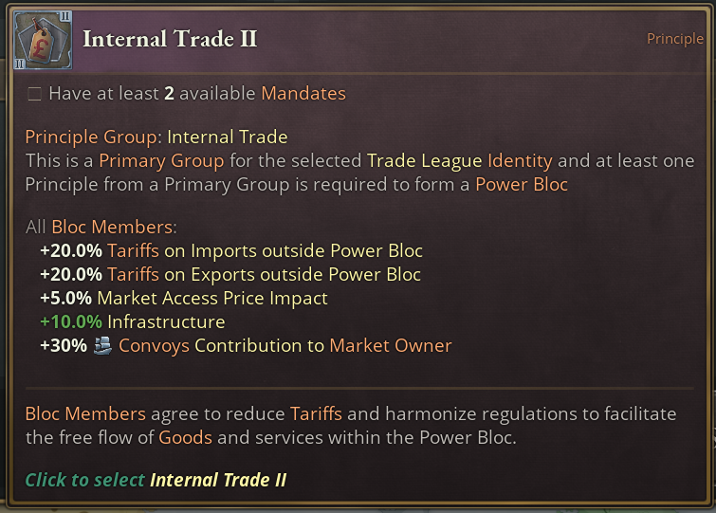Click Tariffs in the Exports modifier line
This screenshot has height=513, width=716.
point(133,275)
